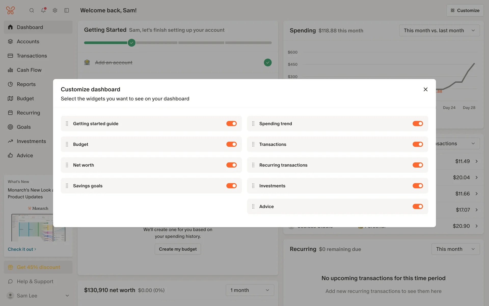The width and height of the screenshot is (489, 306).
Task: Go to Accounts in the sidebar
Action: click(28, 42)
